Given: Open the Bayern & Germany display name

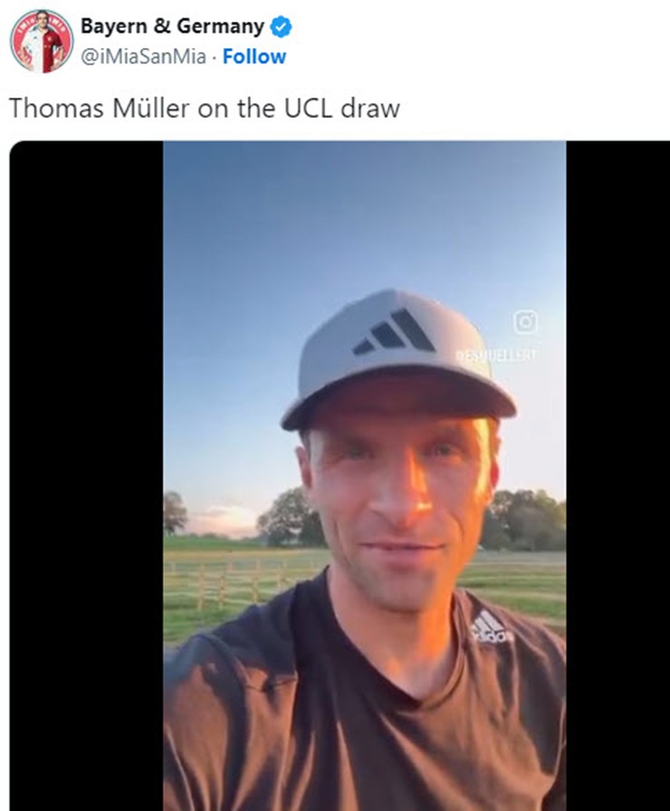Looking at the screenshot, I should point(172,26).
